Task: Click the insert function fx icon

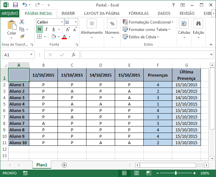Action: coord(73,55)
